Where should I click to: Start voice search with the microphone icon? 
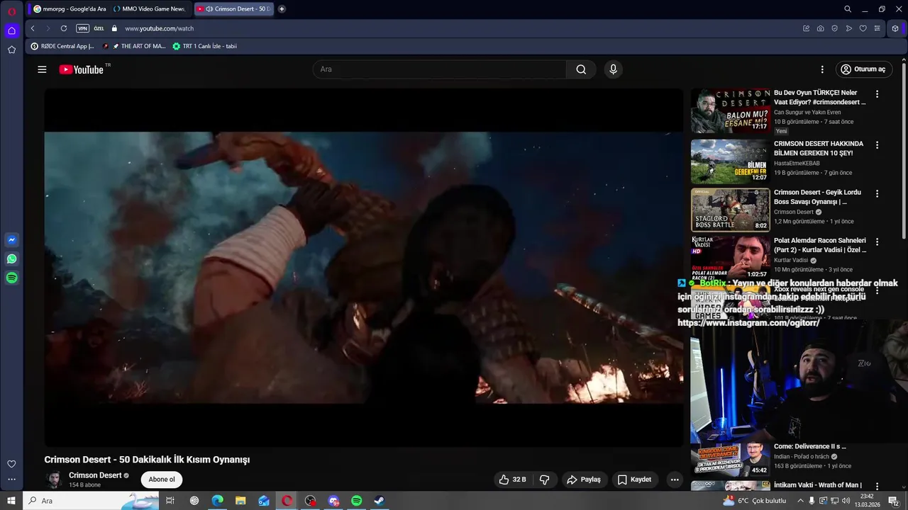[613, 69]
